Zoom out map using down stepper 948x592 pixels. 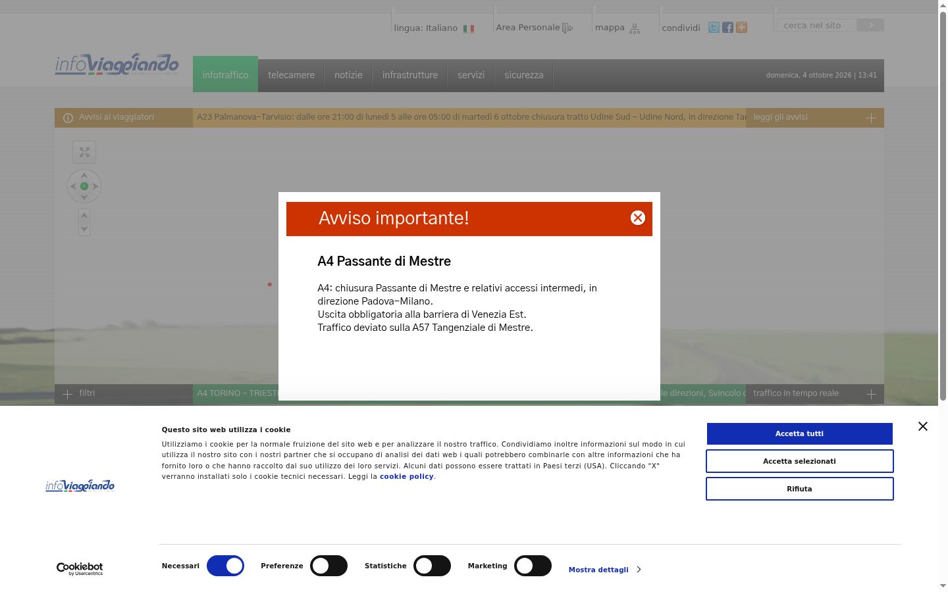point(84,230)
